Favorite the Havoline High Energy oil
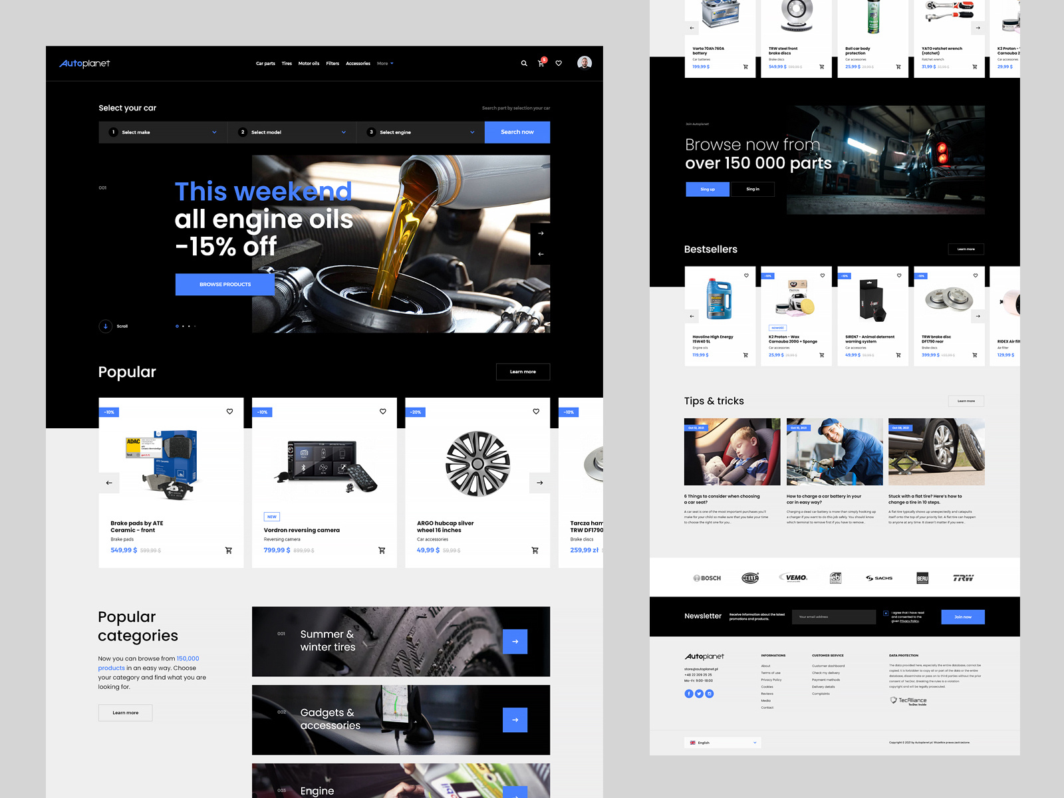Image resolution: width=1064 pixels, height=798 pixels. 745,275
